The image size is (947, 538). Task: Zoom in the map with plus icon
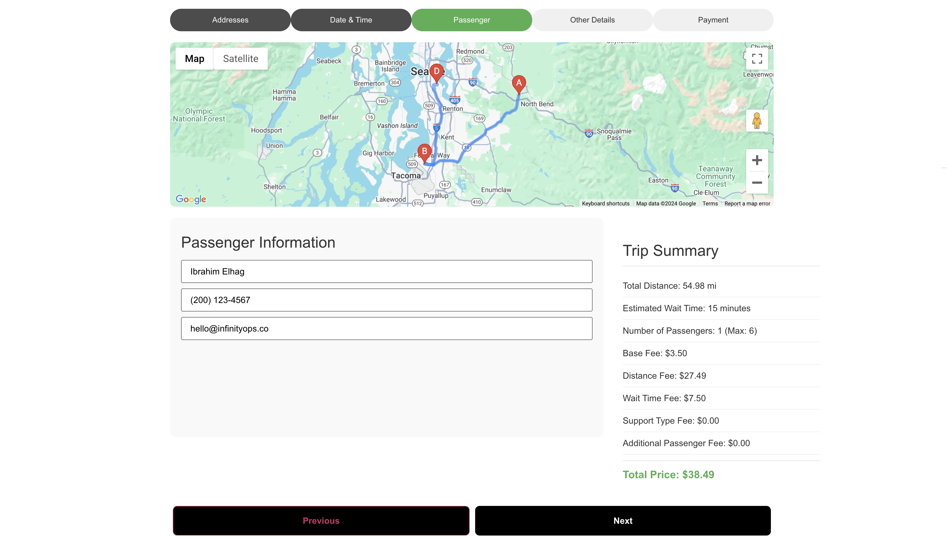(757, 160)
